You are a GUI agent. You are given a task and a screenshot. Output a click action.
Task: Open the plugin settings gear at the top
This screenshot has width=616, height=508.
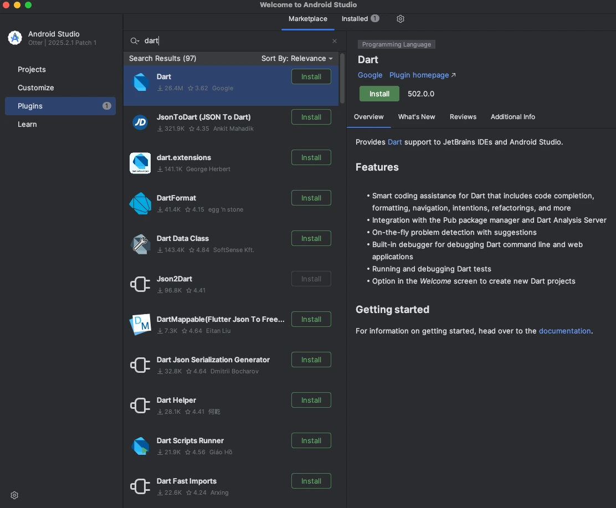(x=401, y=19)
